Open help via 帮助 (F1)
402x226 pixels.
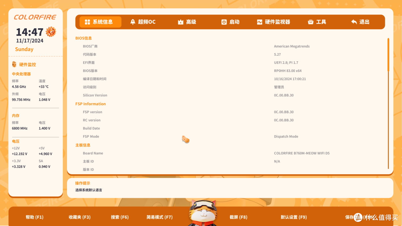pos(34,217)
